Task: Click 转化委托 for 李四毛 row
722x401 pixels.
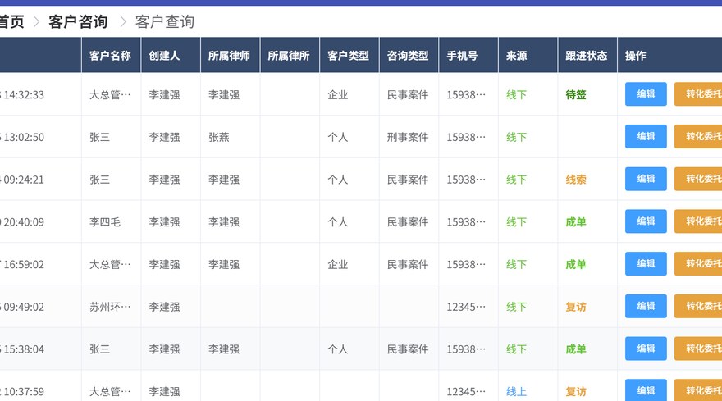Action: tap(698, 221)
